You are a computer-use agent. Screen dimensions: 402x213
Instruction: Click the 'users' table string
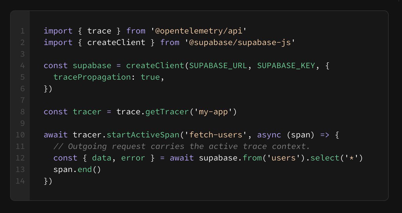click(284, 158)
